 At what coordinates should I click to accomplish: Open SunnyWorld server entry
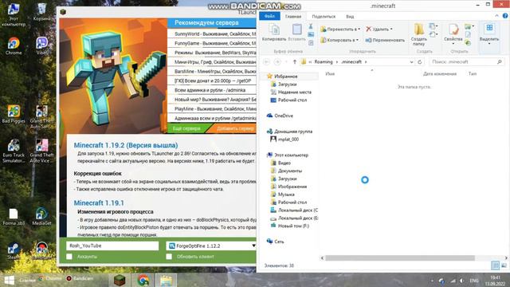[212, 33]
